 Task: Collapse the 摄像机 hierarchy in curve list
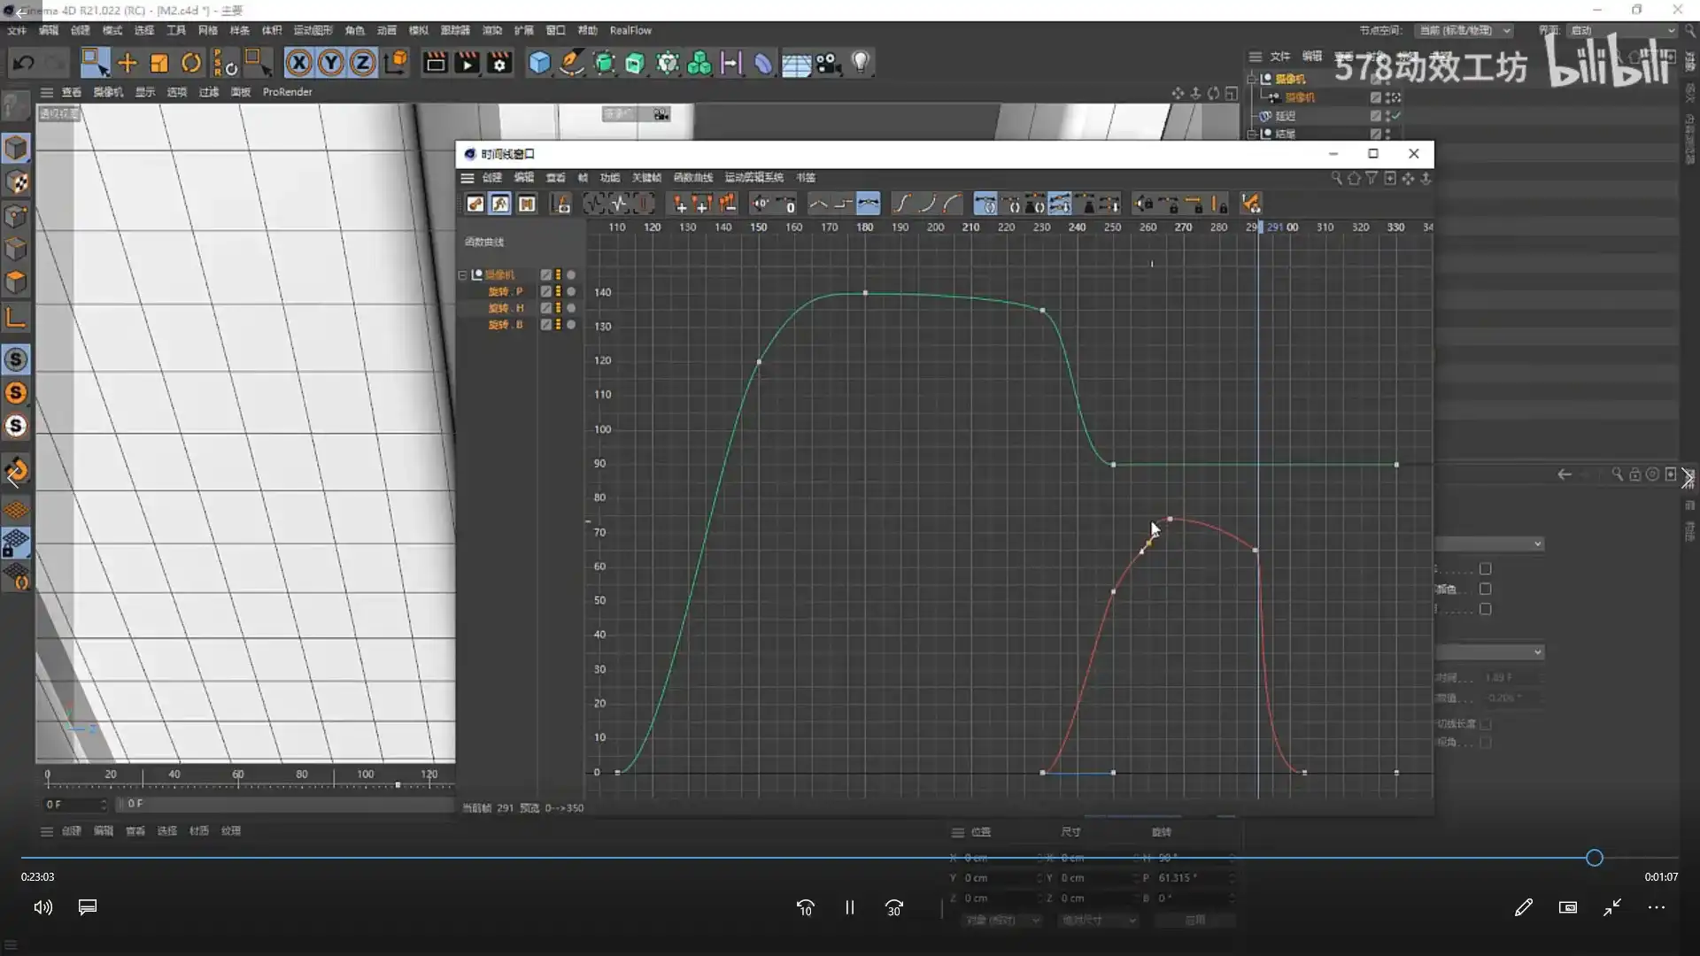pos(461,274)
